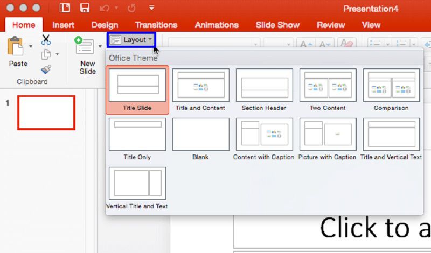Choose the Title and Content layout
The image size is (431, 253).
point(200,90)
